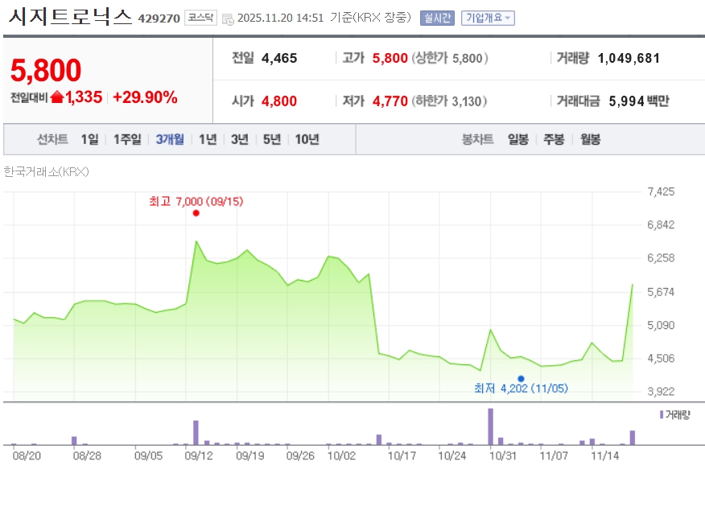
Task: Open the 일봉 candlestick chart
Action: coord(518,139)
